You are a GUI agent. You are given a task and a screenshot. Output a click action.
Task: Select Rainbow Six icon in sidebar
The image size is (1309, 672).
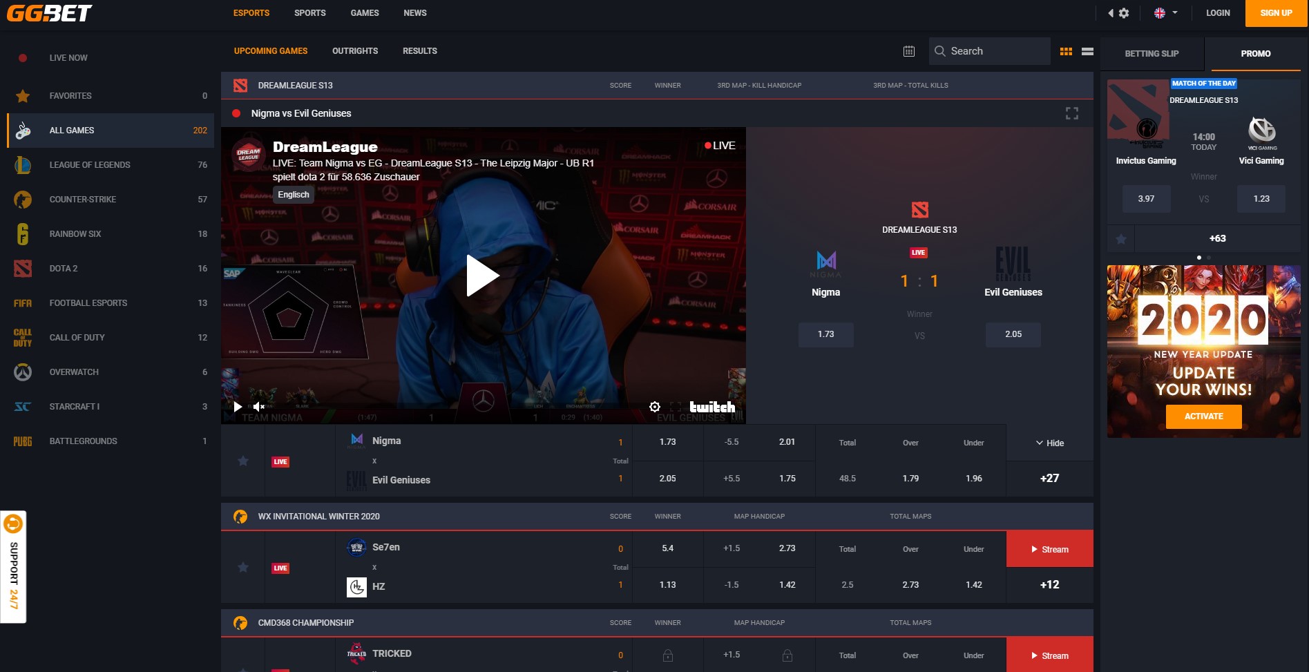coord(23,234)
